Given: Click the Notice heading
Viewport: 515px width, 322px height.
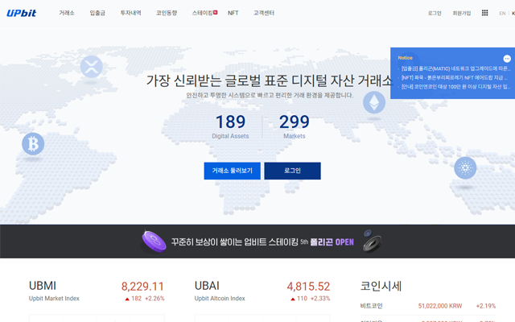Looking at the screenshot, I should point(405,58).
